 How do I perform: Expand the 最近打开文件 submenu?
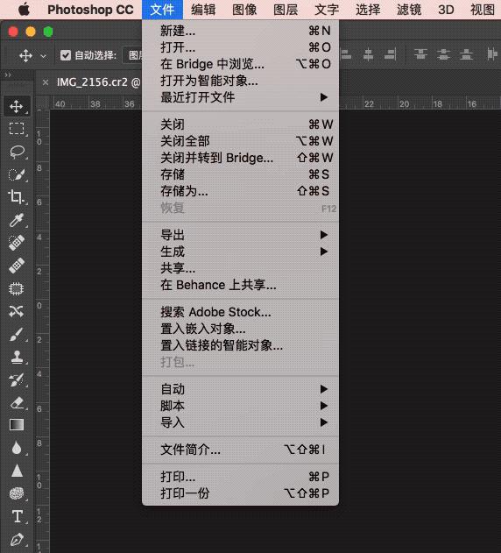(241, 97)
